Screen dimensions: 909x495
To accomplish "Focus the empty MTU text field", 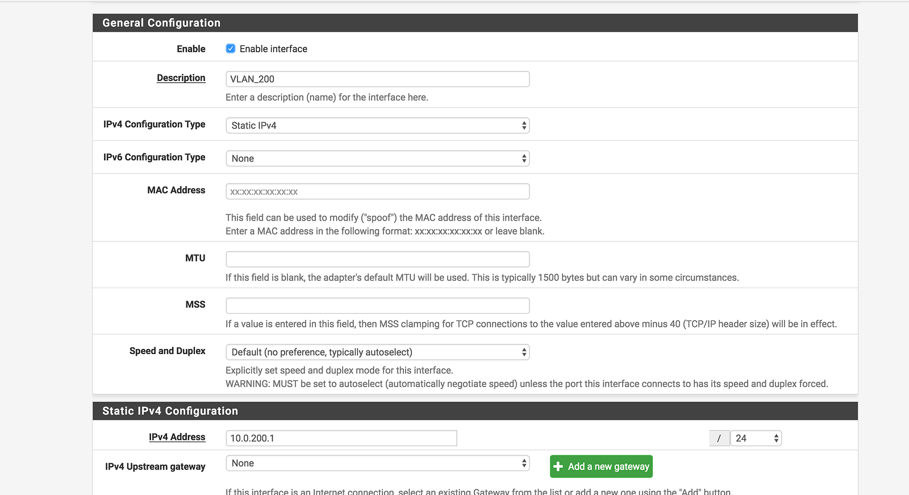I will 377,259.
